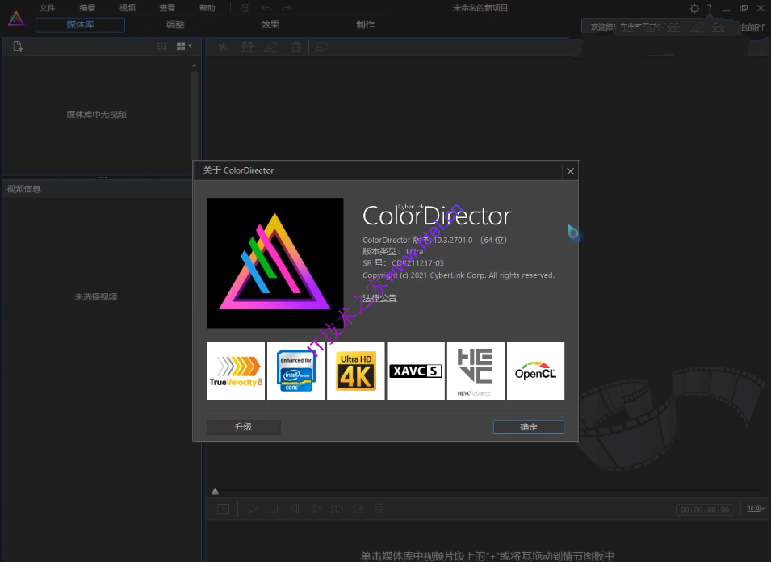This screenshot has height=562, width=771.
Task: Click the 未选择视频 message
Action: (x=96, y=297)
